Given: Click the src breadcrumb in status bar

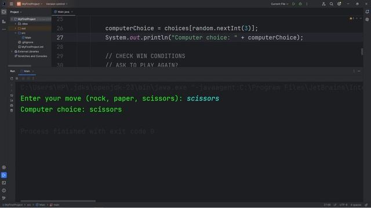Looking at the screenshot, I should [x=29, y=205].
